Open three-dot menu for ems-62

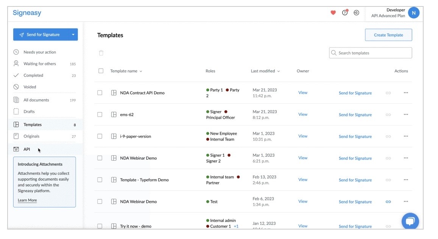(x=406, y=115)
